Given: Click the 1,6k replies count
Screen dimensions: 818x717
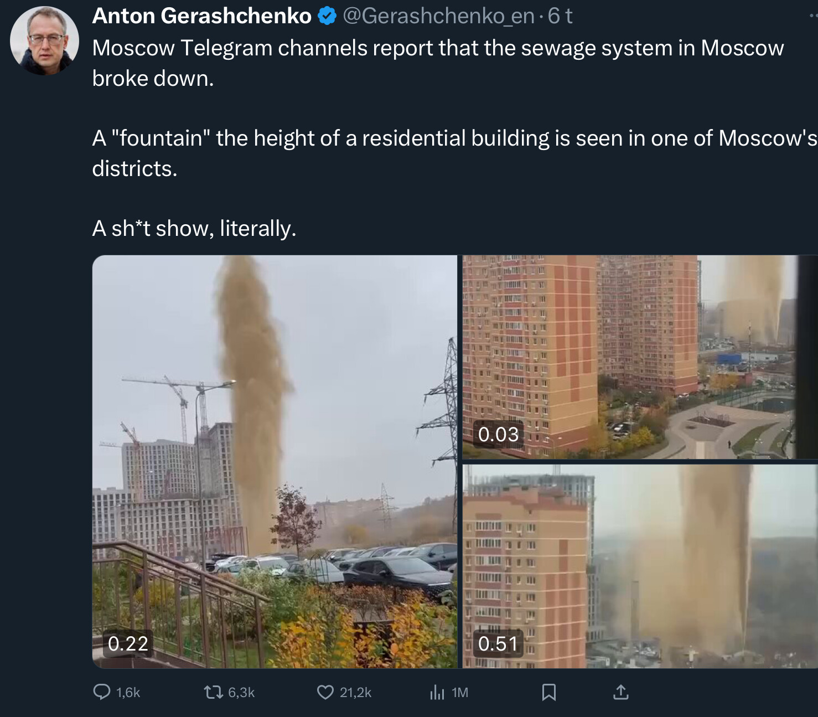Looking at the screenshot, I should coord(128,693).
